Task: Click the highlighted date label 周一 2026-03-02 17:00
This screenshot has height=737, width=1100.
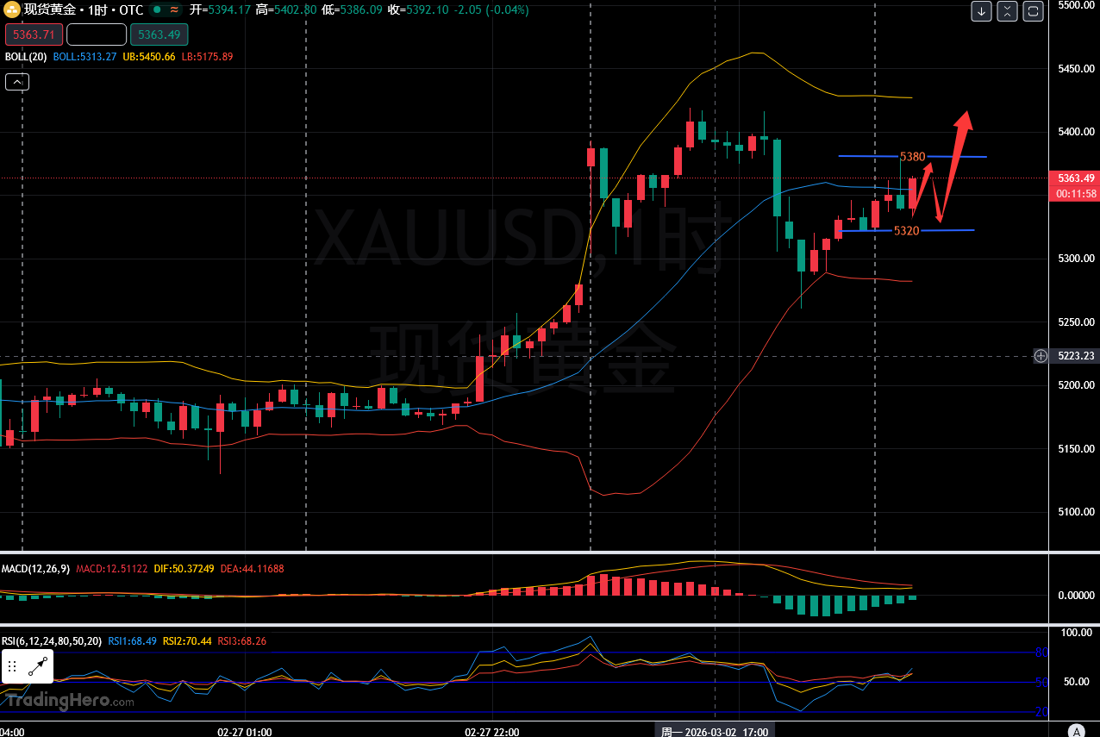Action: coord(716,732)
